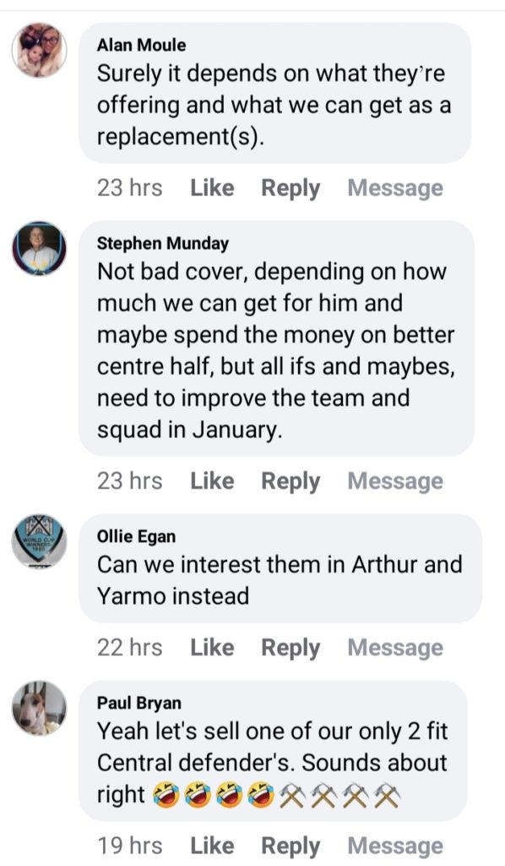
Task: Open Ollie Egan's crest avatar
Action: [39, 542]
